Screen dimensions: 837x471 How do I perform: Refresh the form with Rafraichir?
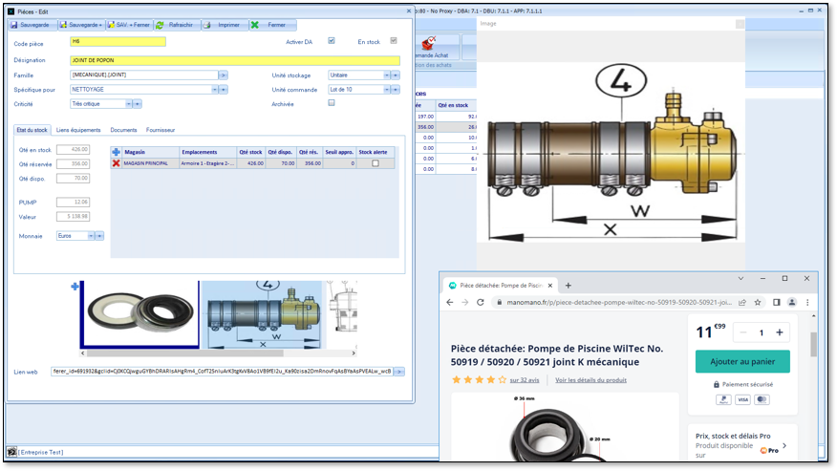176,25
